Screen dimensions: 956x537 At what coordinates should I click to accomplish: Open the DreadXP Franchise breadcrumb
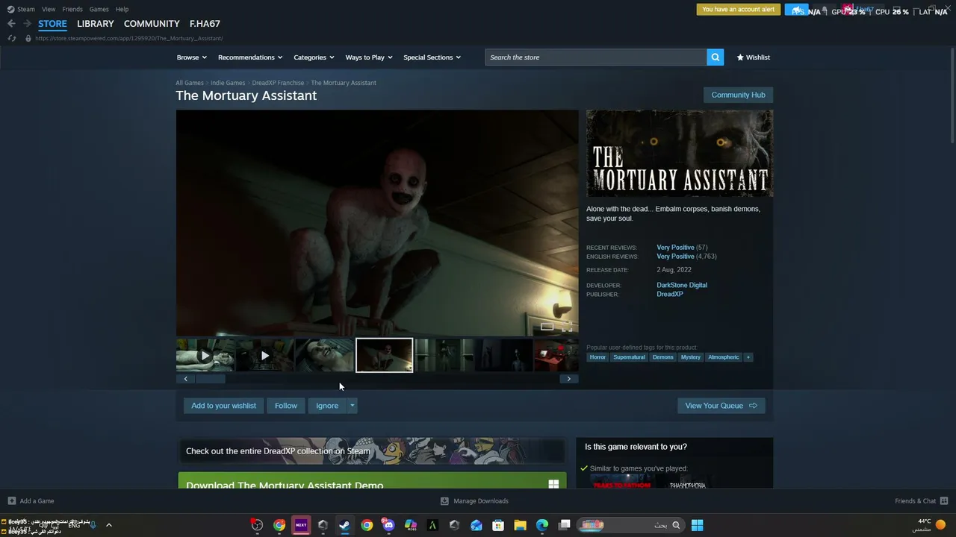pos(278,83)
